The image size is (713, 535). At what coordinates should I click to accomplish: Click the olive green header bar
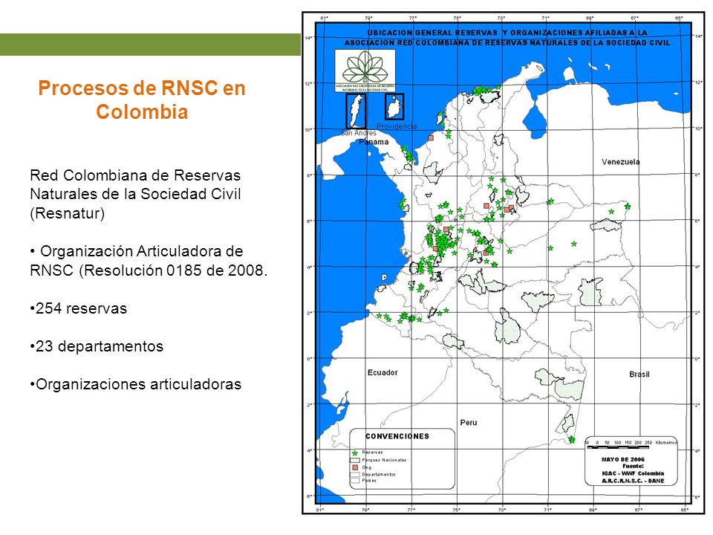coord(150,45)
